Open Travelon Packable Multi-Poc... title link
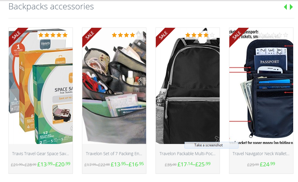 (187, 154)
